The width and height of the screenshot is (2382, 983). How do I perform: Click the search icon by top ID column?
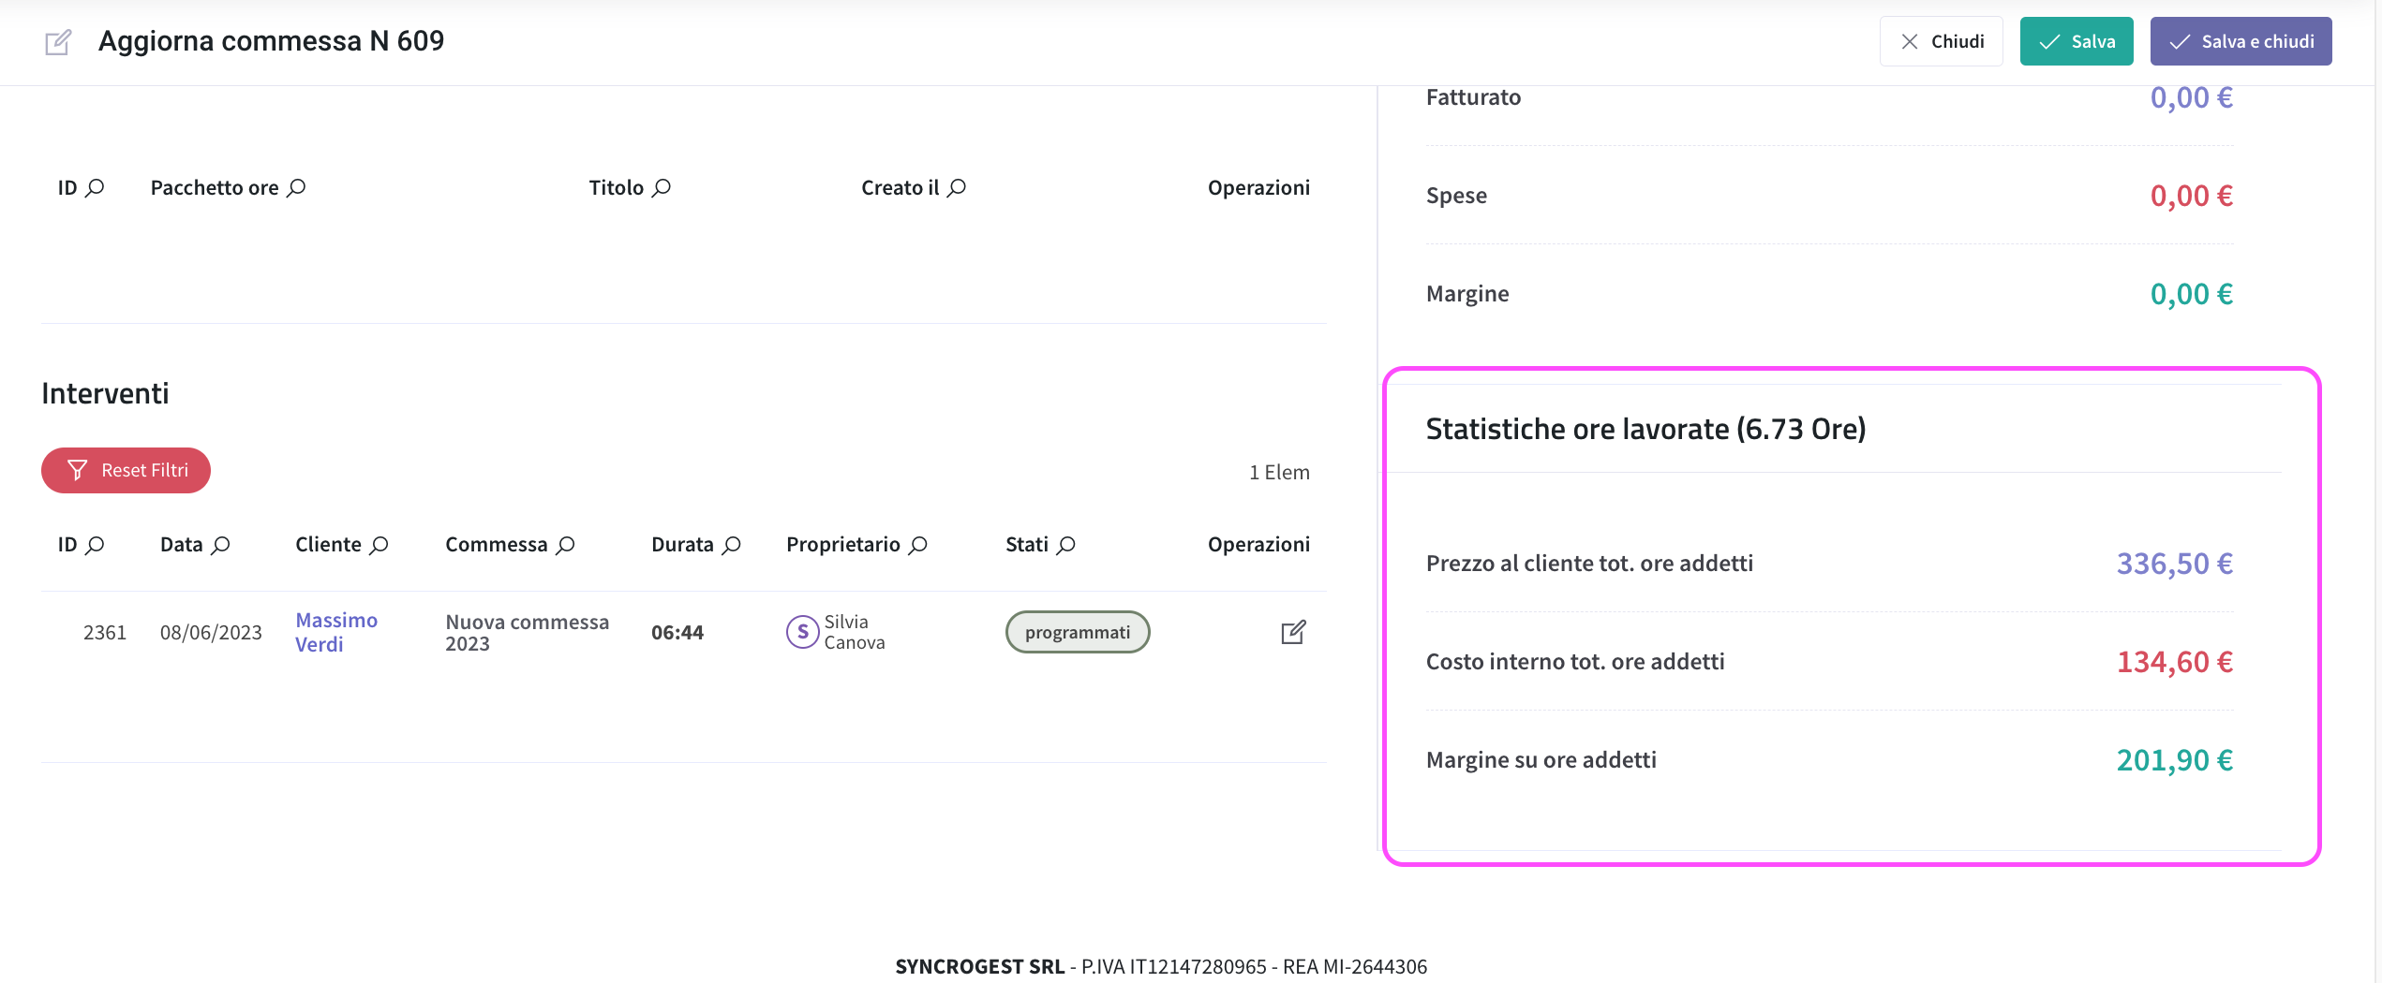pyautogui.click(x=95, y=188)
